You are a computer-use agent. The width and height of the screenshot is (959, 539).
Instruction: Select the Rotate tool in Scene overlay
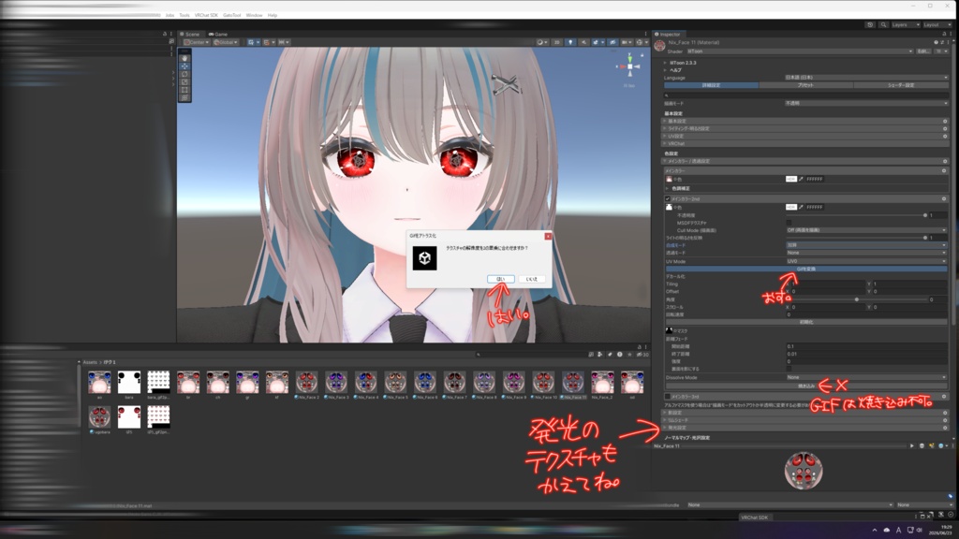(184, 74)
